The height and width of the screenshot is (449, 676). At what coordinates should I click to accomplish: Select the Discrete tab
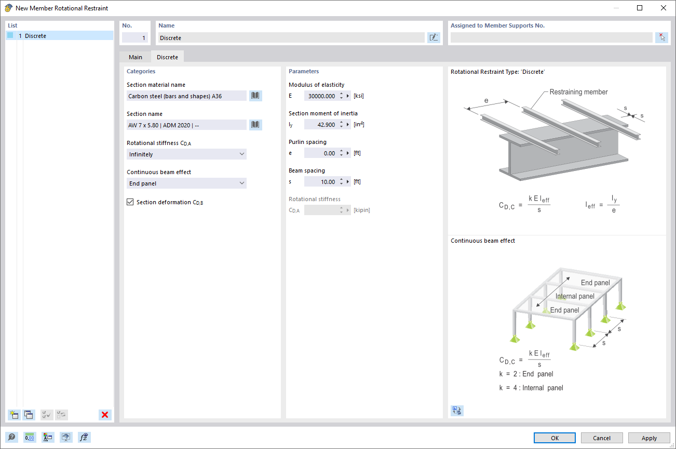point(167,57)
